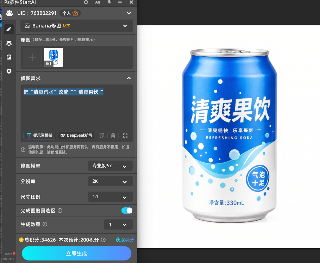Click the 总积分:34626 points text
Viewport: 320px width, 263px height.
pyautogui.click(x=40, y=240)
